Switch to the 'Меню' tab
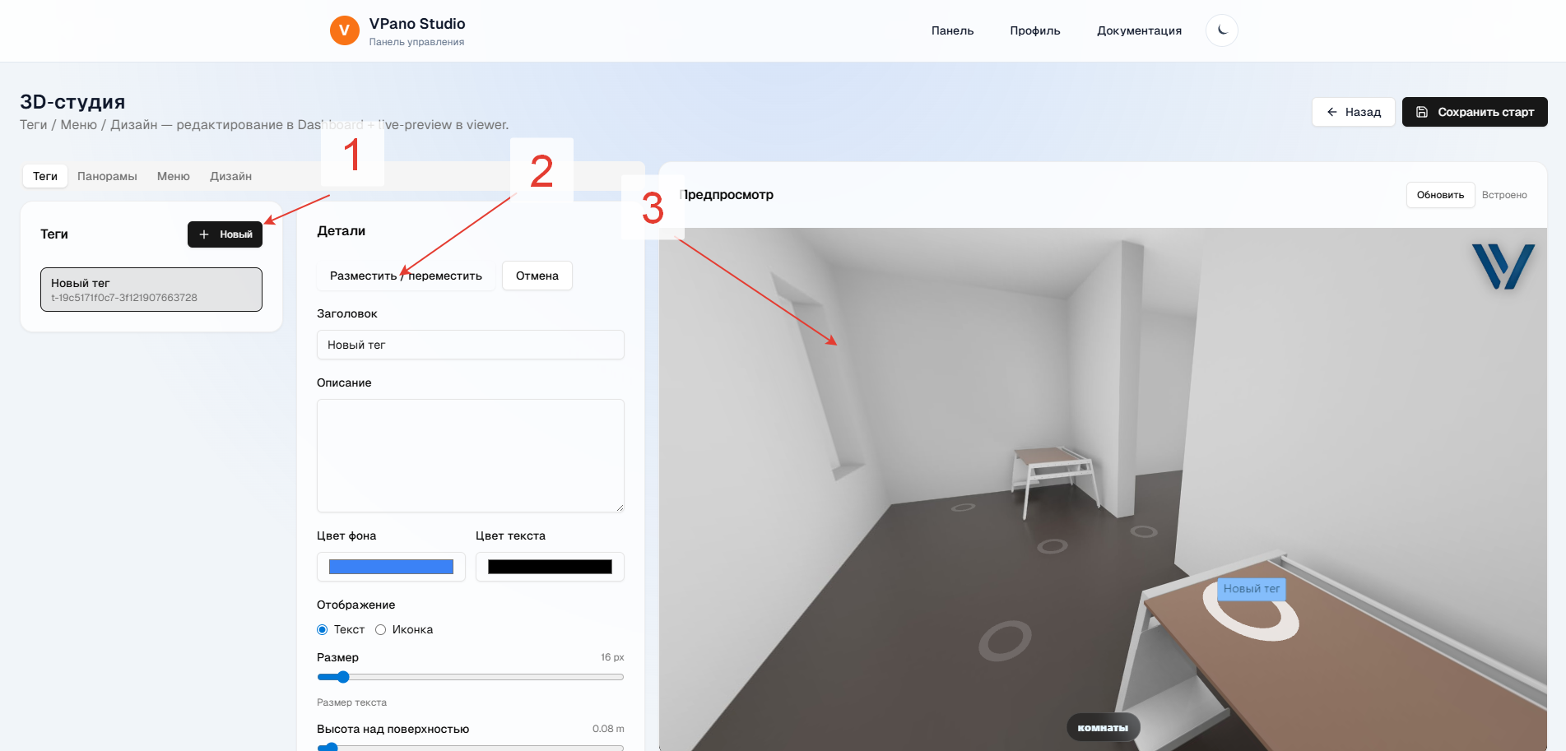 [x=174, y=176]
